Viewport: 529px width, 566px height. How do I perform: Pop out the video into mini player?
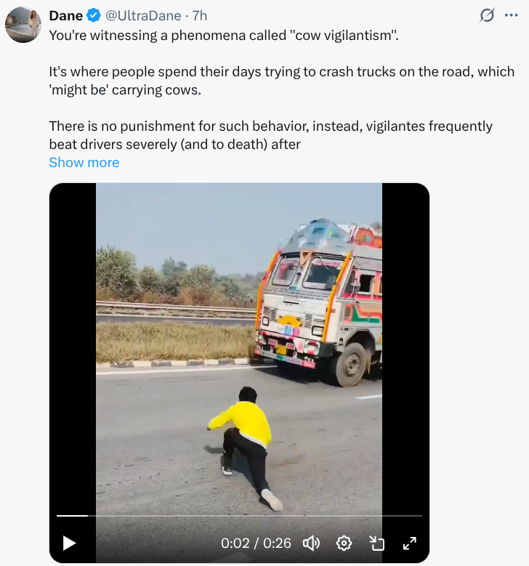click(x=376, y=543)
